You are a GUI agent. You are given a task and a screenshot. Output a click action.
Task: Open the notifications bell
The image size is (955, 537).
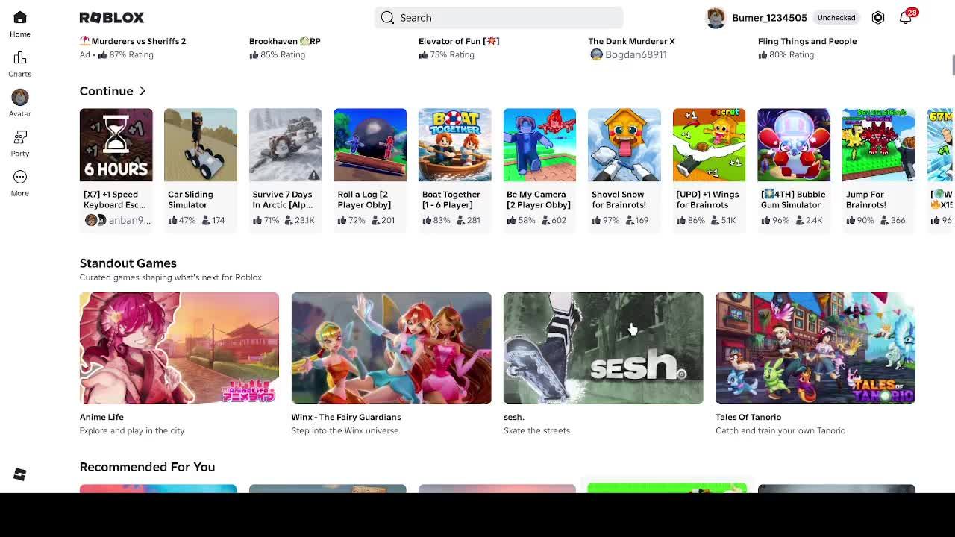point(905,18)
